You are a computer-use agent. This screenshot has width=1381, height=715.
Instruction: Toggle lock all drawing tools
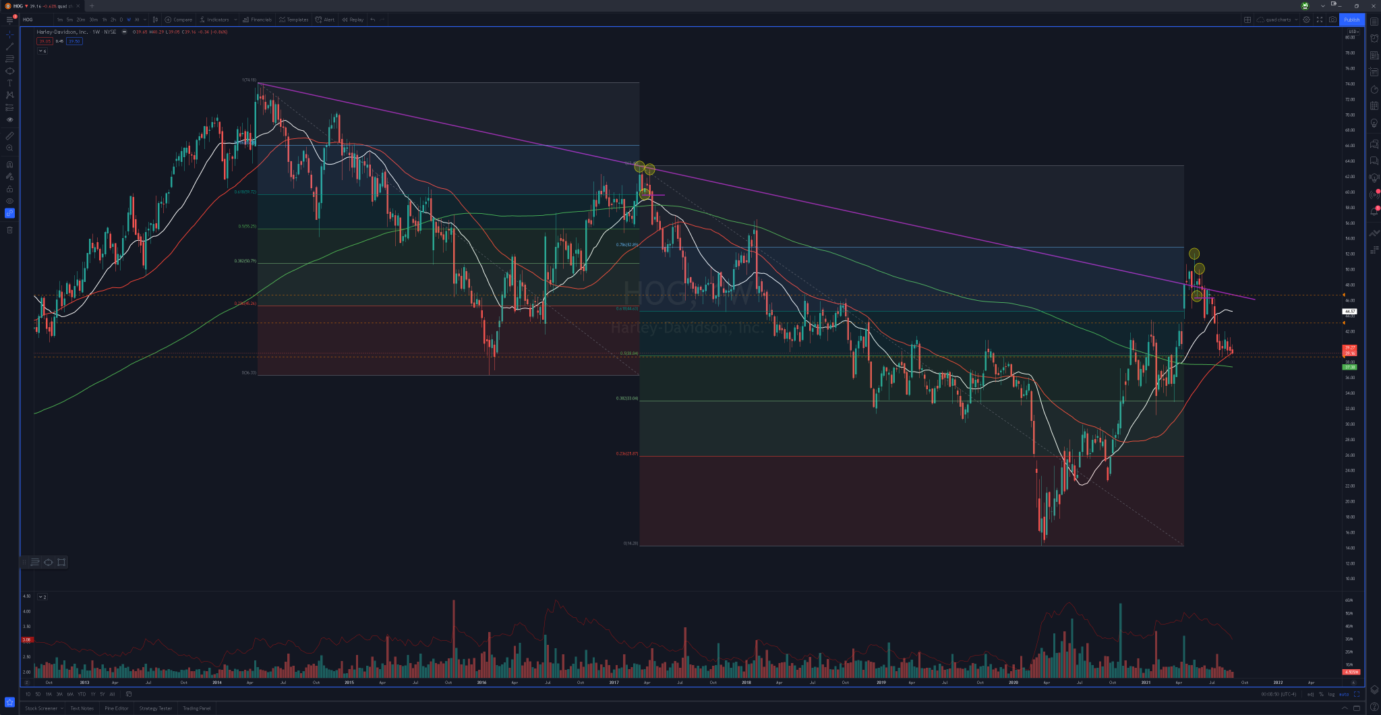[x=9, y=189]
